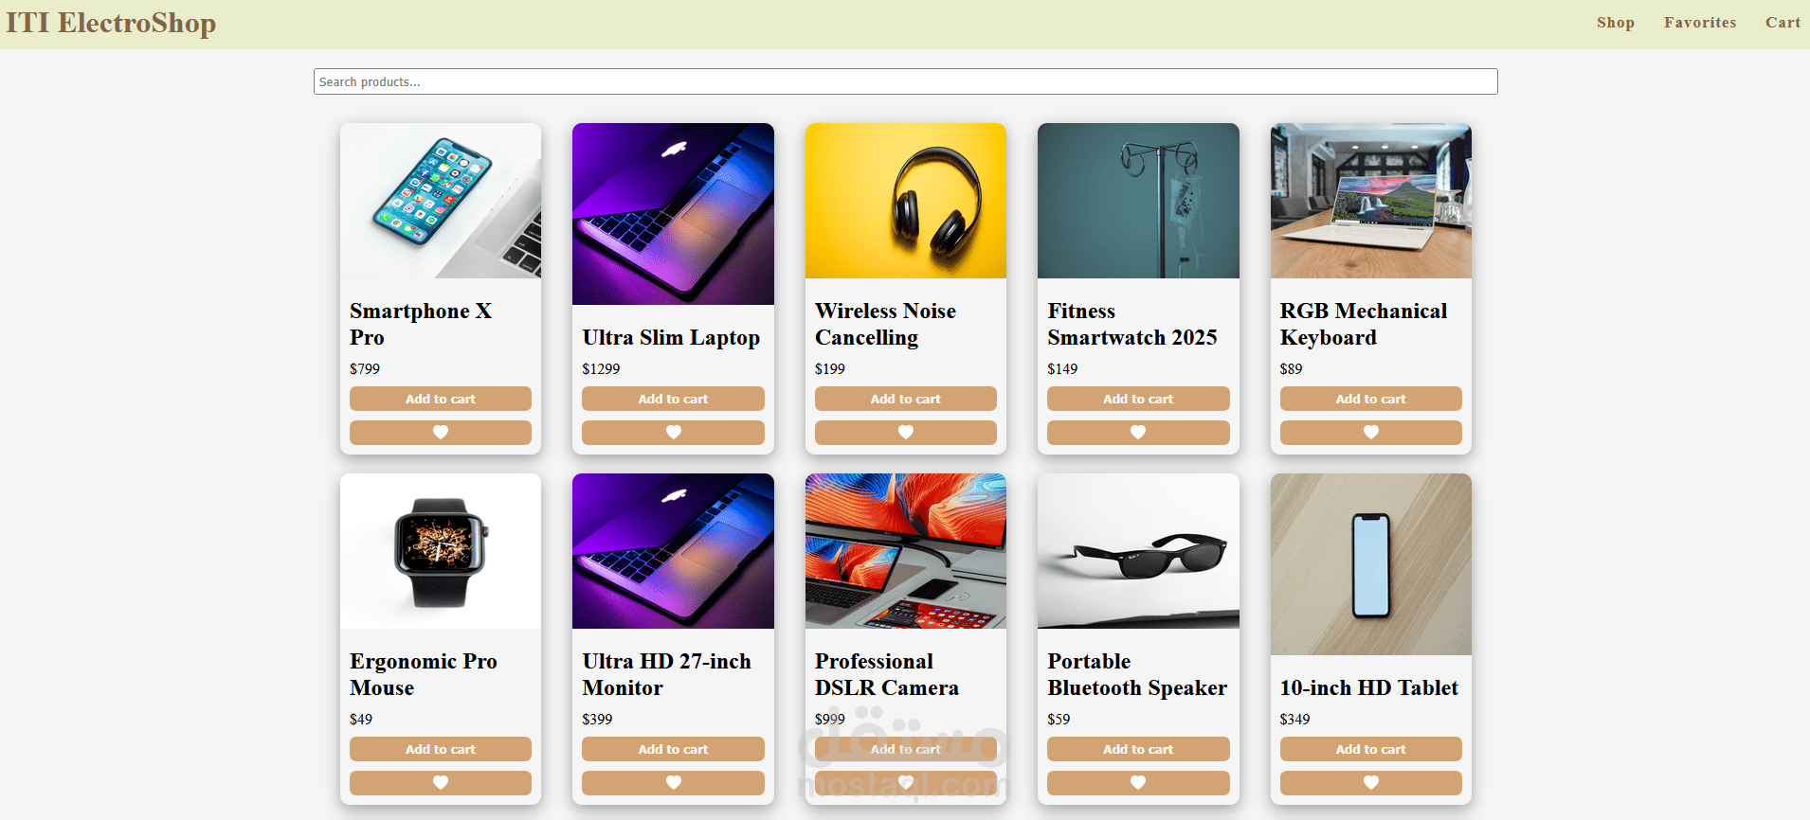This screenshot has height=820, width=1810.
Task: Focus the Search products input field
Action: pyautogui.click(x=906, y=81)
